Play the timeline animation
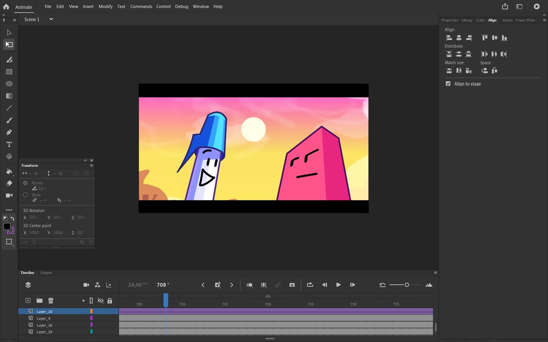 (338, 285)
